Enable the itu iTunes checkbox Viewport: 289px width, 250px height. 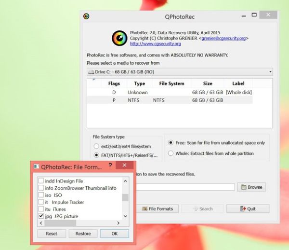pos(41,209)
